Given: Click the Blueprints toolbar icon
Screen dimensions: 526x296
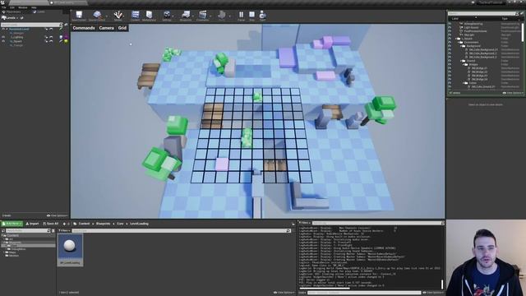Looking at the screenshot, I should [186, 15].
